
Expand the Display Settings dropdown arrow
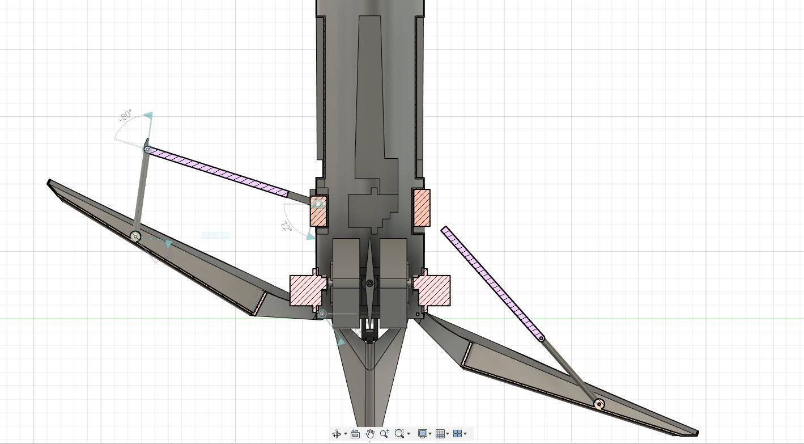click(x=431, y=434)
